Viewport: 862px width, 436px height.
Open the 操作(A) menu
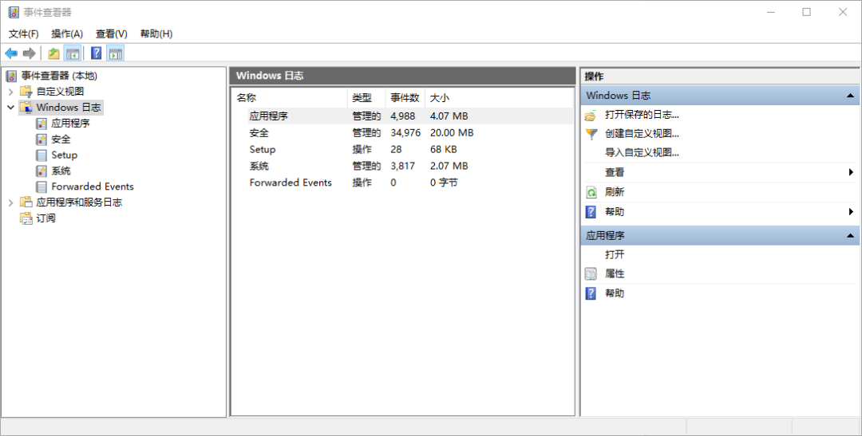pyautogui.click(x=67, y=34)
